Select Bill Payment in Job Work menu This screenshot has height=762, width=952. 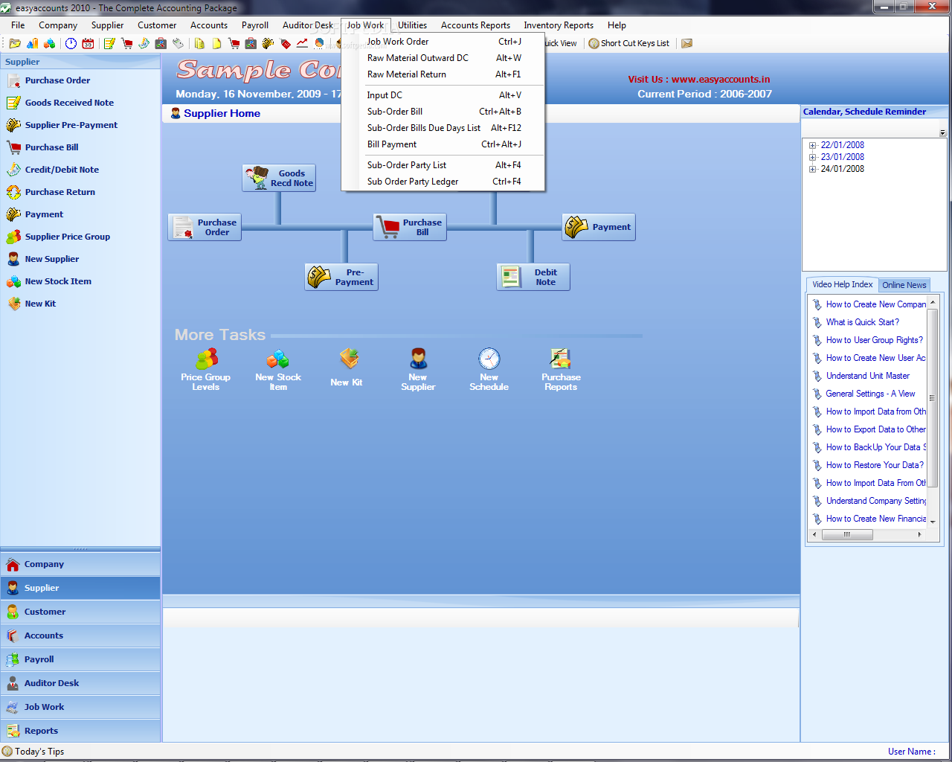pos(443,144)
